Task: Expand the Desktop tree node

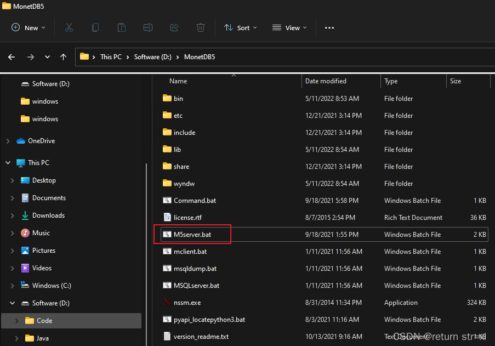Action: coord(12,180)
